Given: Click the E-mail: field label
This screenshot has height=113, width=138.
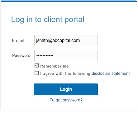Looking at the screenshot, I should [x=18, y=40].
